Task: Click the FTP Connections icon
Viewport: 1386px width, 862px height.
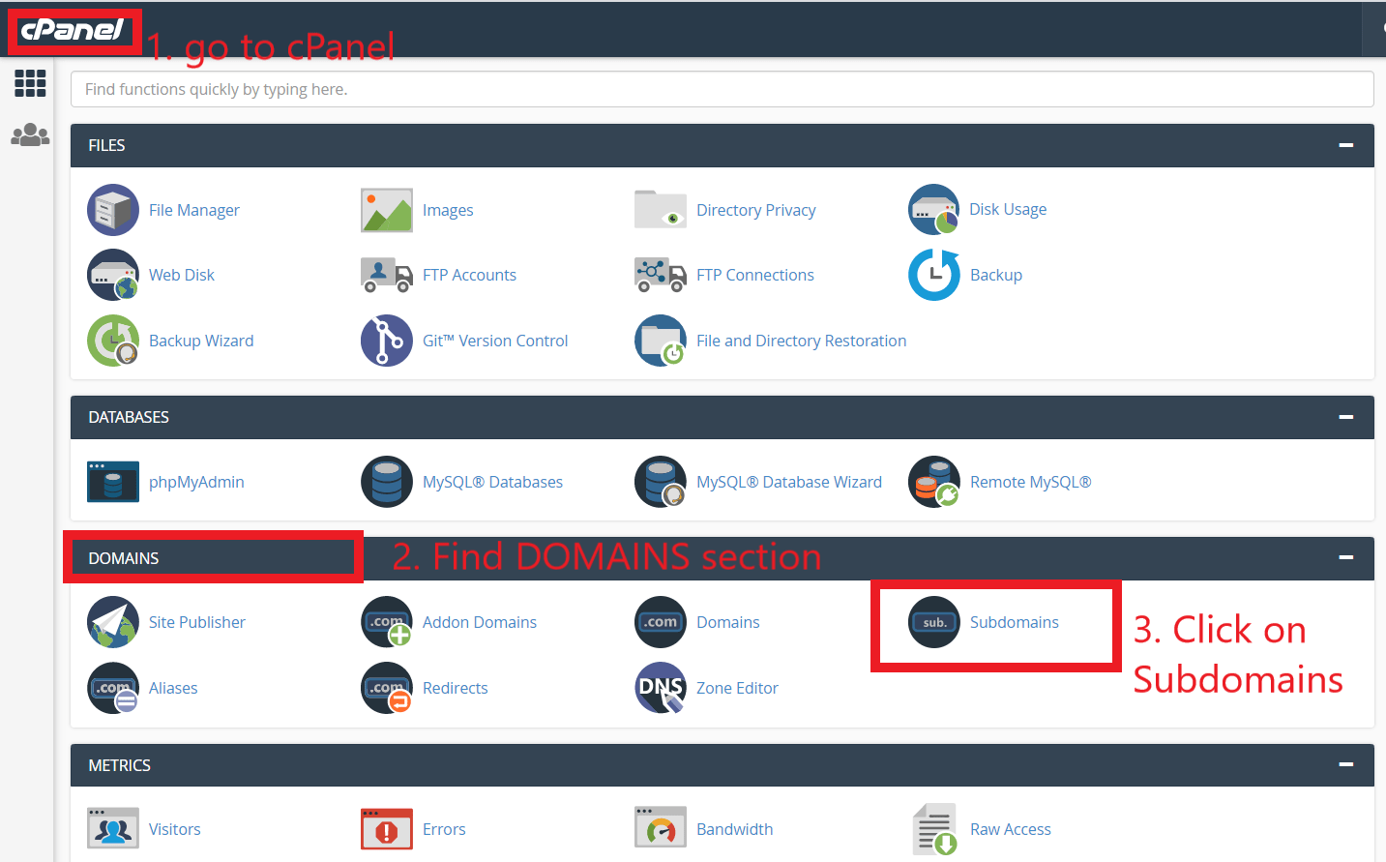Action: [x=661, y=275]
